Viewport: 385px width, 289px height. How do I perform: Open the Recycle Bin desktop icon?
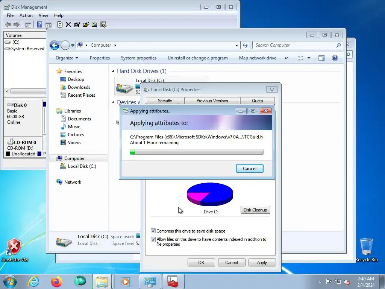pos(367,250)
